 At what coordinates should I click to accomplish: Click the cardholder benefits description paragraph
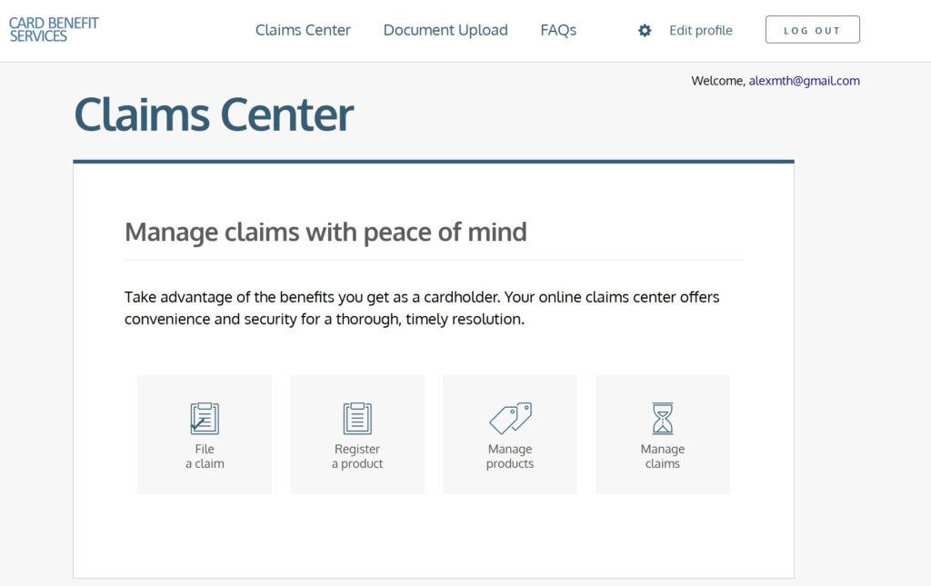422,308
